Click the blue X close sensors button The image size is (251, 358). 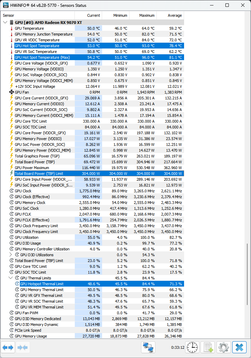click(x=239, y=347)
